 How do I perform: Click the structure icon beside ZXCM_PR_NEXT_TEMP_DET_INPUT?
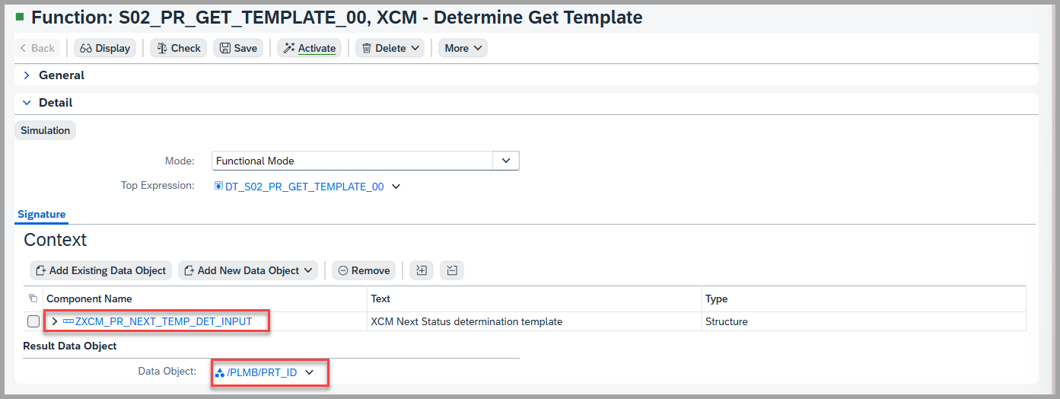click(x=68, y=321)
